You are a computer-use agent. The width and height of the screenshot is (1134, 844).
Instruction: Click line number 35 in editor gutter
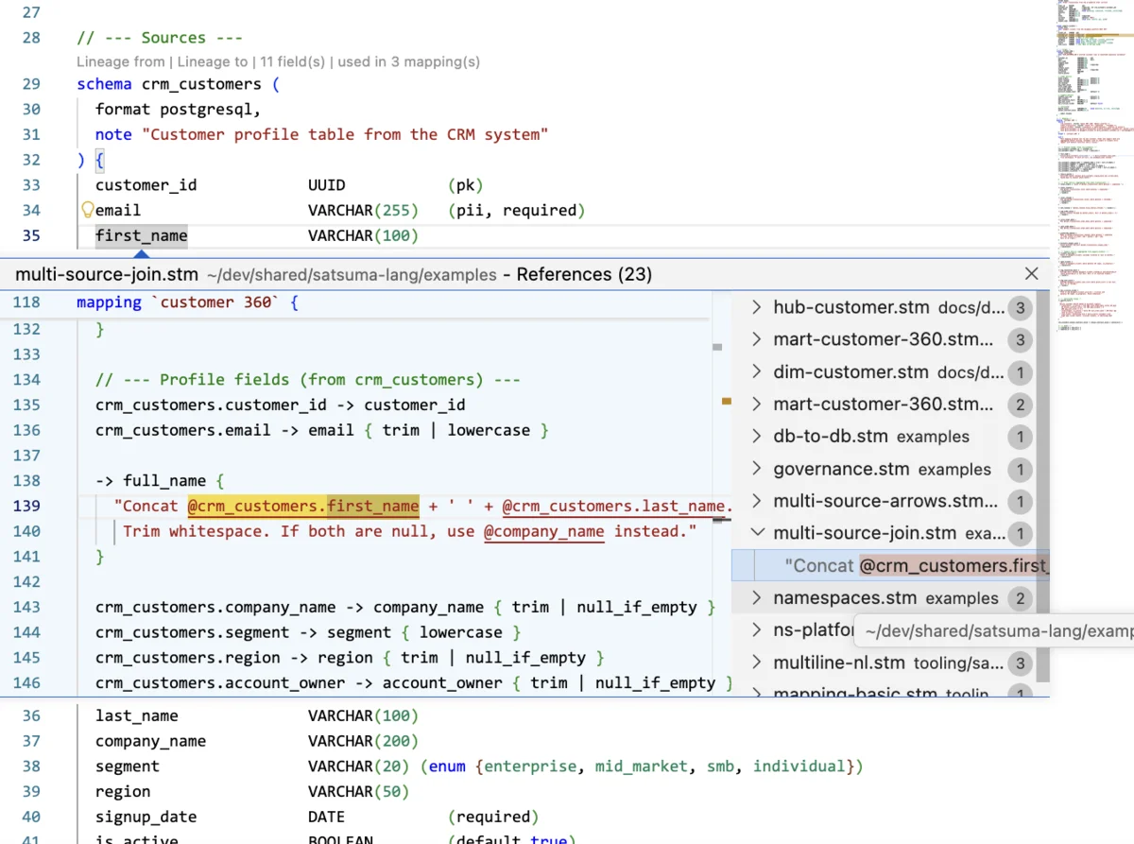coord(30,235)
